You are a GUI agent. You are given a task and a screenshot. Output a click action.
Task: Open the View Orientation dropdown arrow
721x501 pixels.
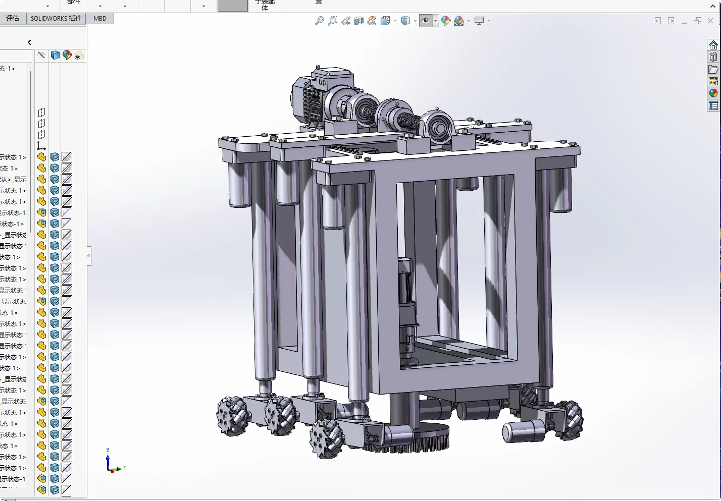[395, 21]
